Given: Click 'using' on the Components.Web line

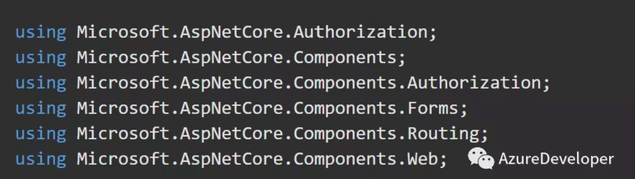Looking at the screenshot, I should [41, 160].
